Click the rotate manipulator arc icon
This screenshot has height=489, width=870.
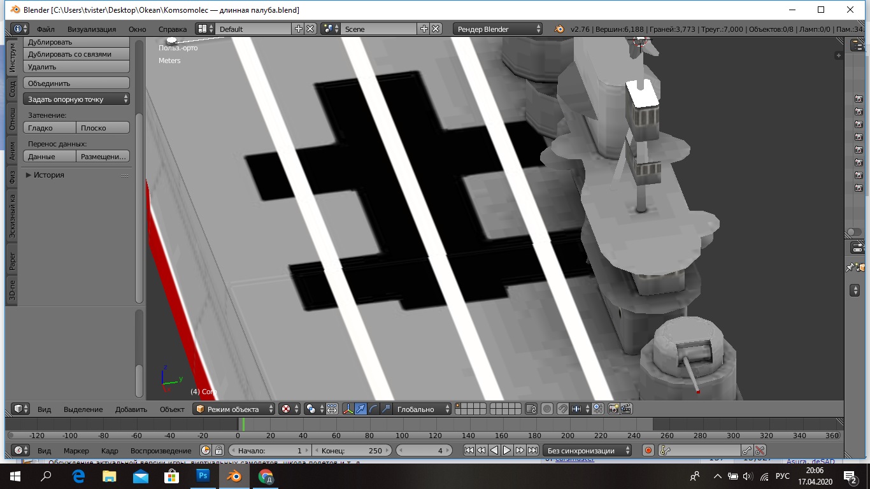(374, 409)
